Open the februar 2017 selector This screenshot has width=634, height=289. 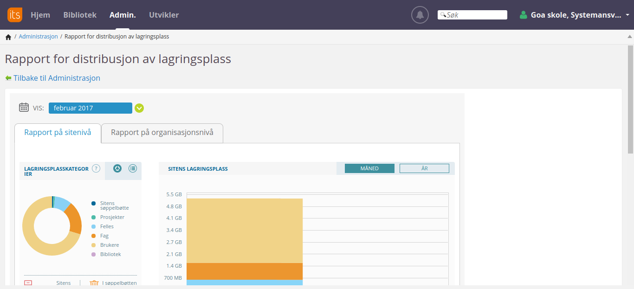[91, 108]
